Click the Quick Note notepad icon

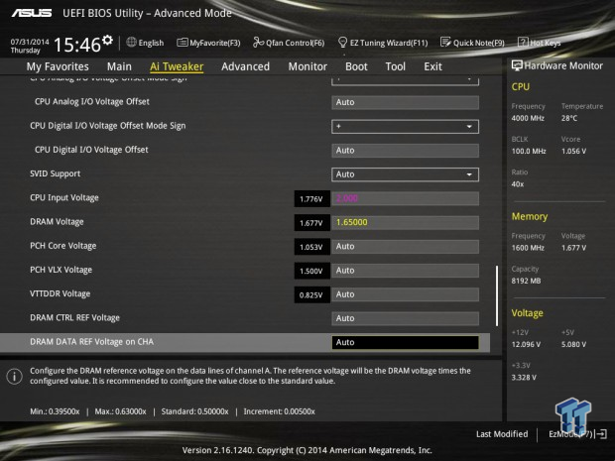pos(445,42)
